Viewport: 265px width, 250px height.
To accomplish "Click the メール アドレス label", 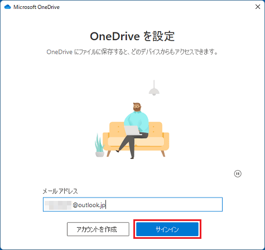I will (x=60, y=191).
